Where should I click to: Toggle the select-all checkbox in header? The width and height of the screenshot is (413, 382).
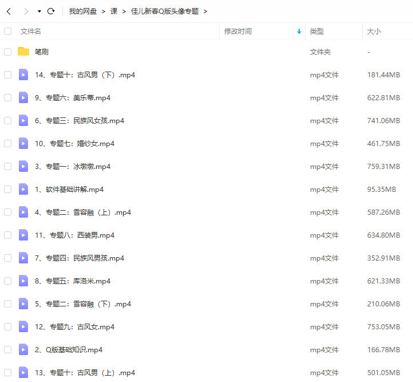point(8,31)
